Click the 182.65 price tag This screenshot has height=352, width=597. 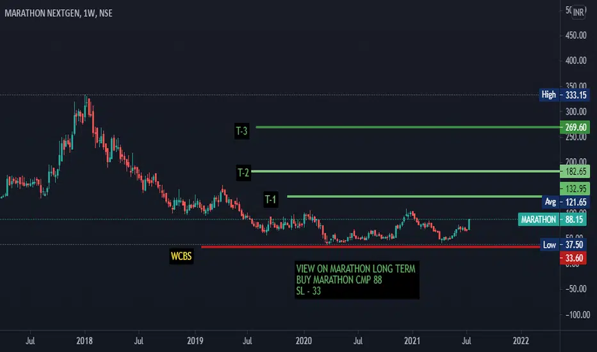tap(575, 172)
